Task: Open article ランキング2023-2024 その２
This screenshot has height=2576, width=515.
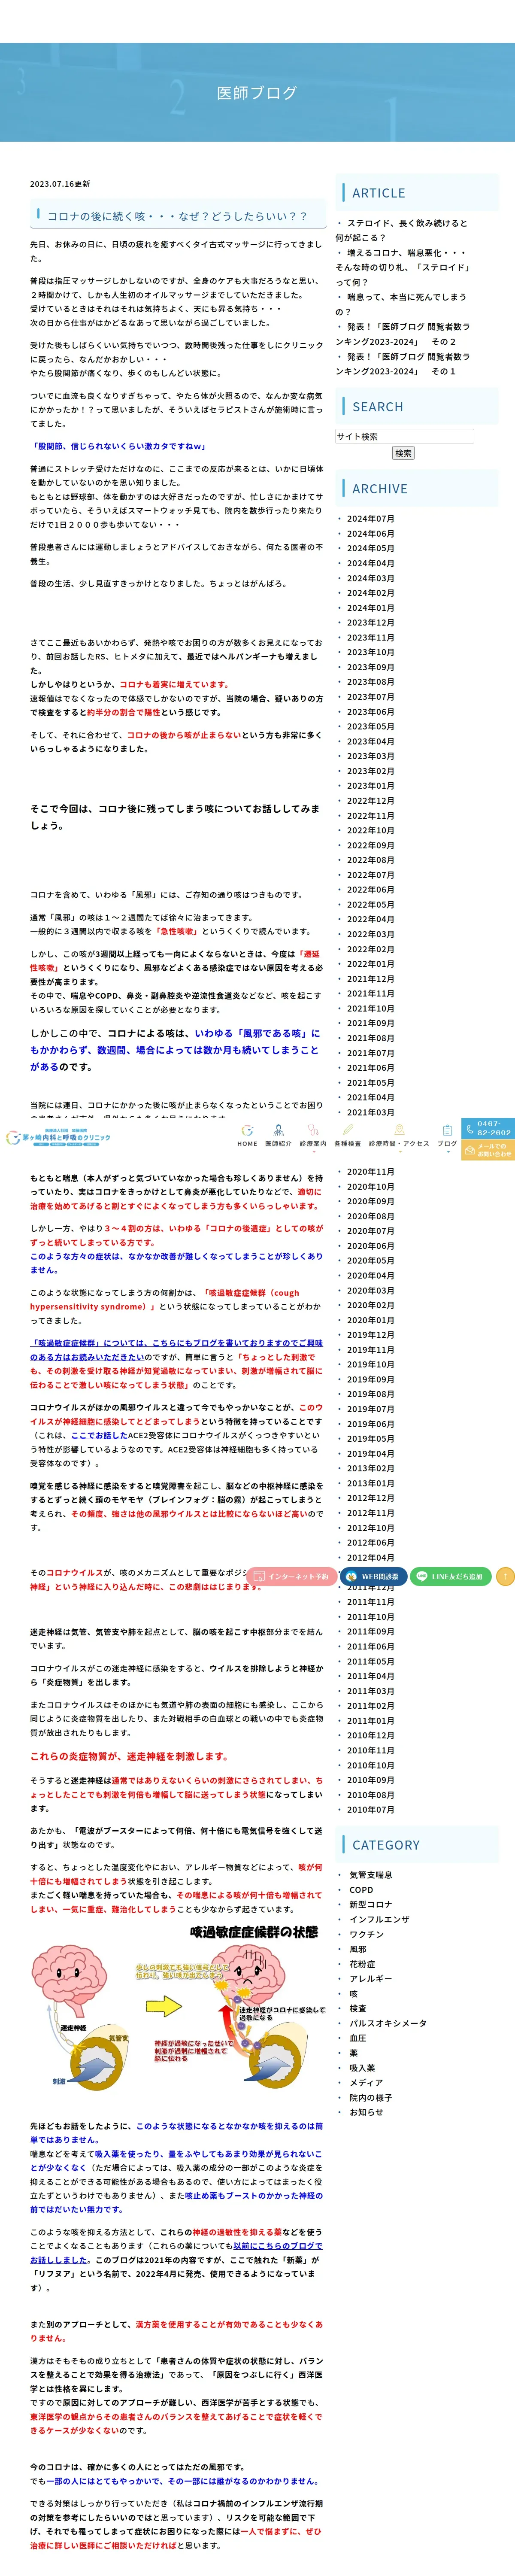Action: click(x=402, y=334)
